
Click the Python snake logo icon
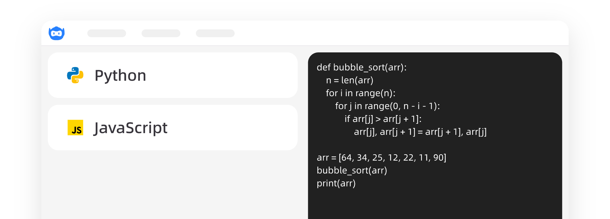75,75
